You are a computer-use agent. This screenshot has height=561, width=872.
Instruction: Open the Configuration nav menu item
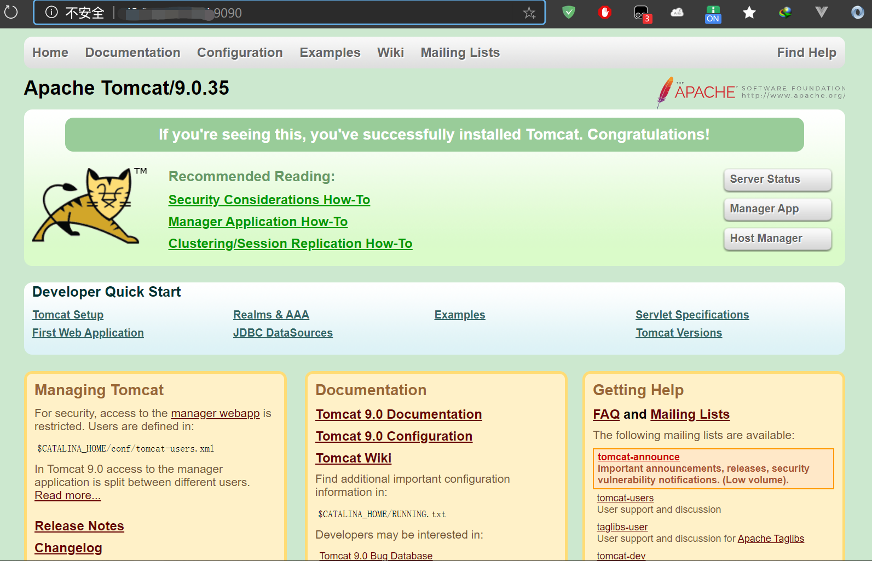tap(240, 53)
